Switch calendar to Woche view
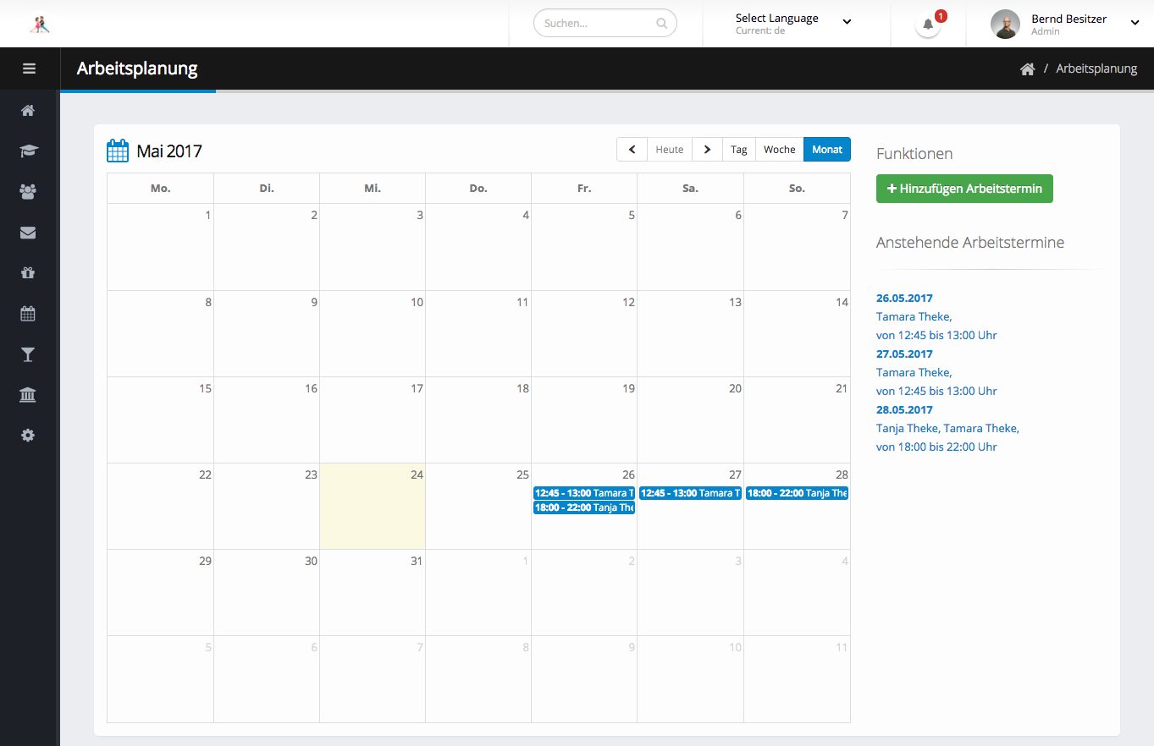1154x746 pixels. [779, 150]
